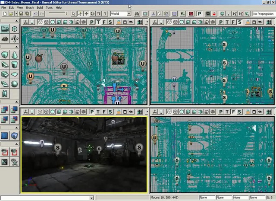Undo the last action
The width and height of the screenshot is (276, 201).
[x=35, y=13]
